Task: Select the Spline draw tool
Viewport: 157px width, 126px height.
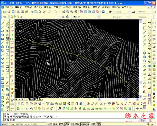Action: point(3,55)
